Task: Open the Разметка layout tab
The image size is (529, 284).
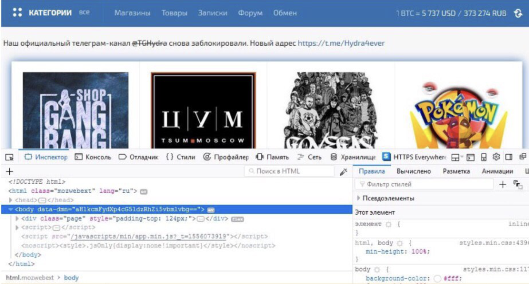Action: [x=456, y=171]
